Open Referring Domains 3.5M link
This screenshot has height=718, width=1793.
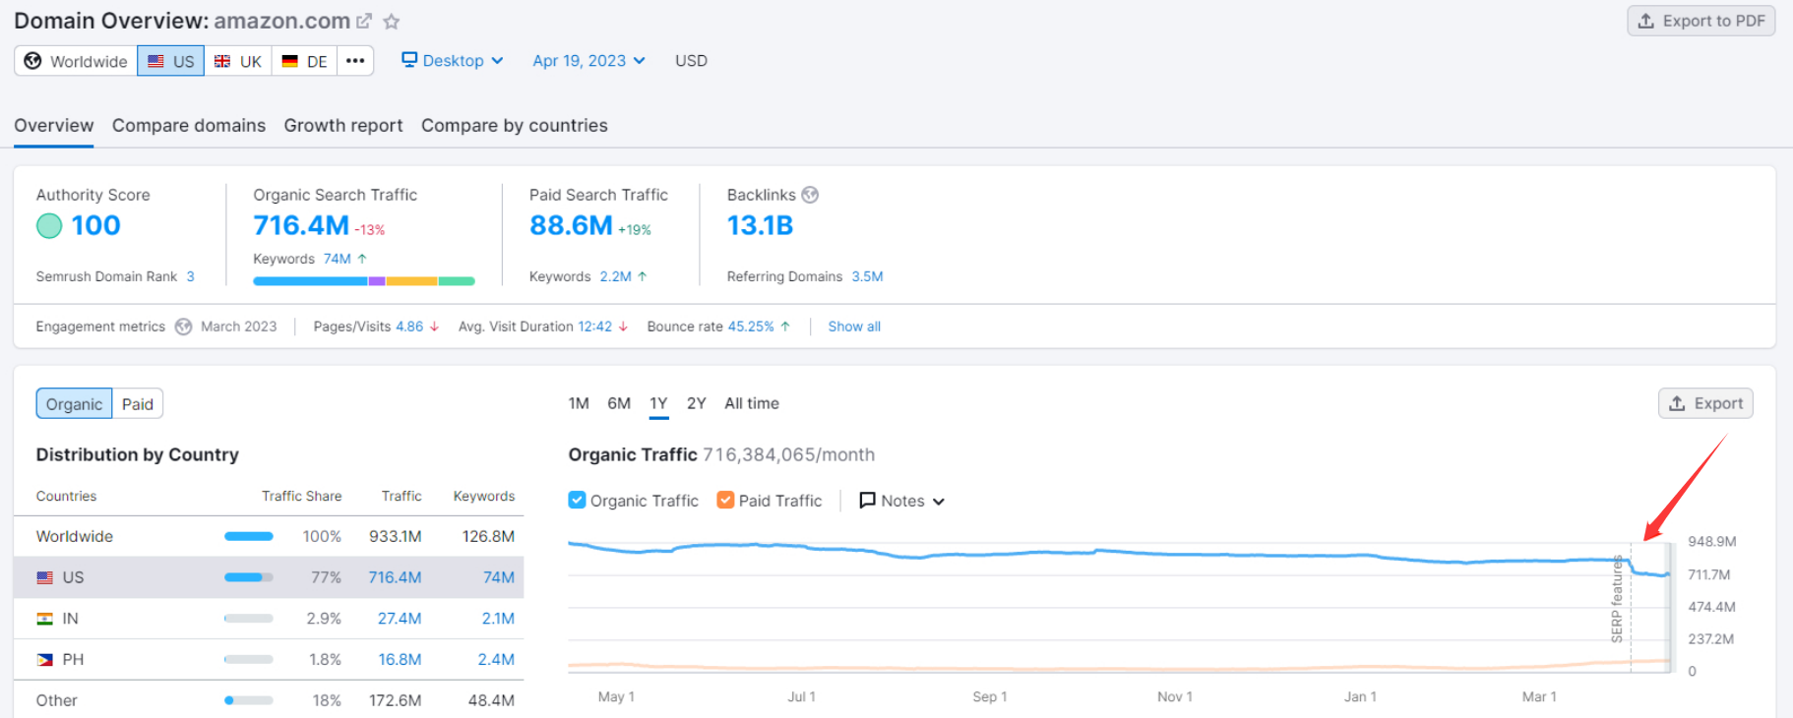point(867,276)
